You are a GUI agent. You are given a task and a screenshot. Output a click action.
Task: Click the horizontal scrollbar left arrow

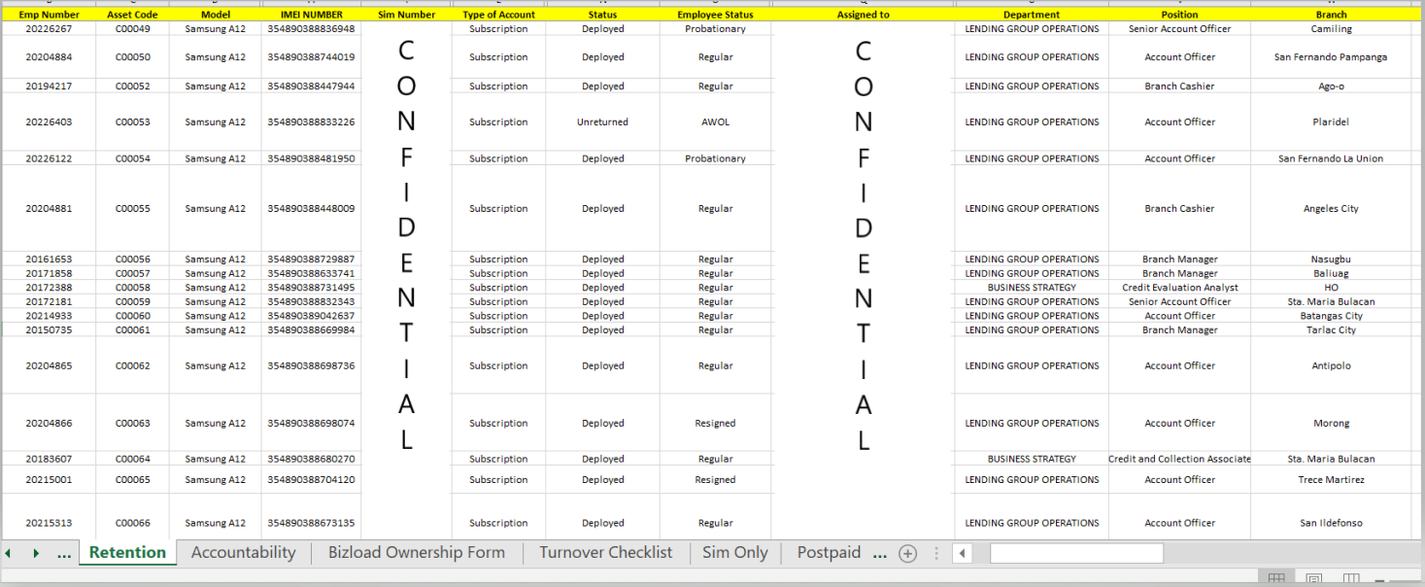click(x=962, y=554)
